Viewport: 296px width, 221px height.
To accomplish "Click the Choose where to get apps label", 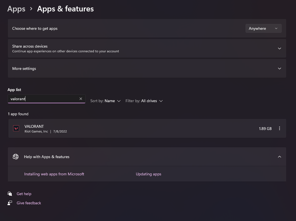I will [35, 28].
